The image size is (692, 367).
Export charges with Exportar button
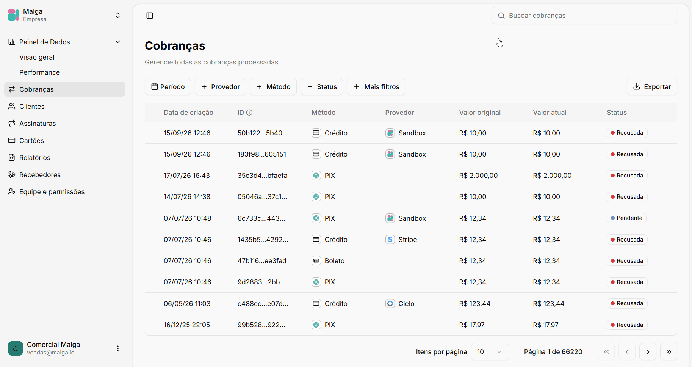pyautogui.click(x=652, y=87)
